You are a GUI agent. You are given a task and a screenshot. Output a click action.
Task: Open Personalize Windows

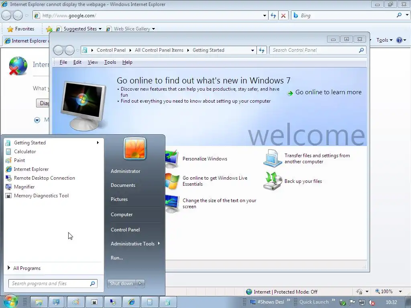(x=205, y=159)
